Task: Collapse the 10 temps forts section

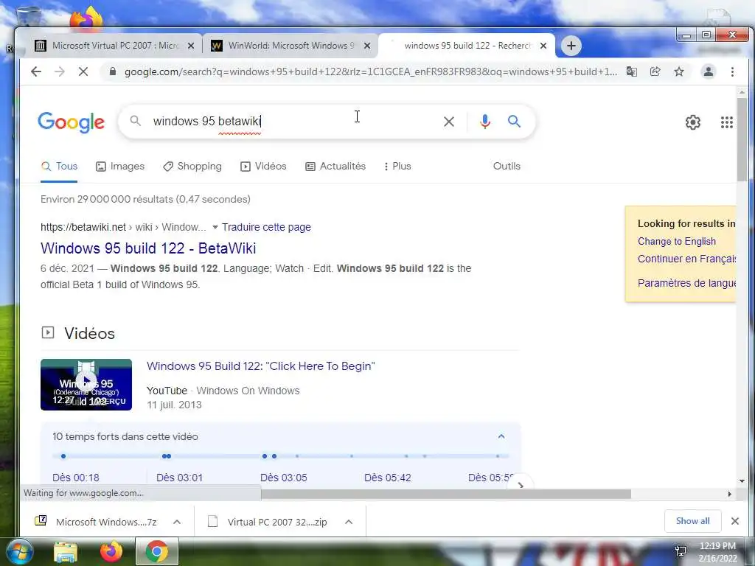Action: pyautogui.click(x=501, y=436)
